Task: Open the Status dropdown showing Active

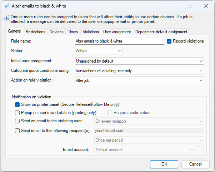Action: [99, 51]
